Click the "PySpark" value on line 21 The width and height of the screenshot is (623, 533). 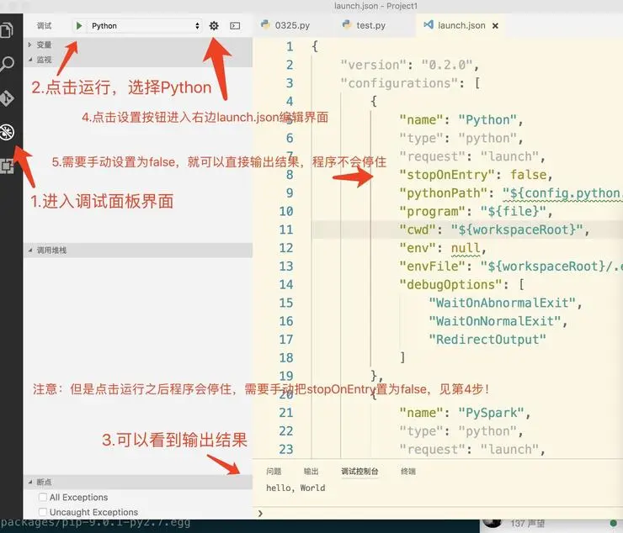click(x=492, y=413)
